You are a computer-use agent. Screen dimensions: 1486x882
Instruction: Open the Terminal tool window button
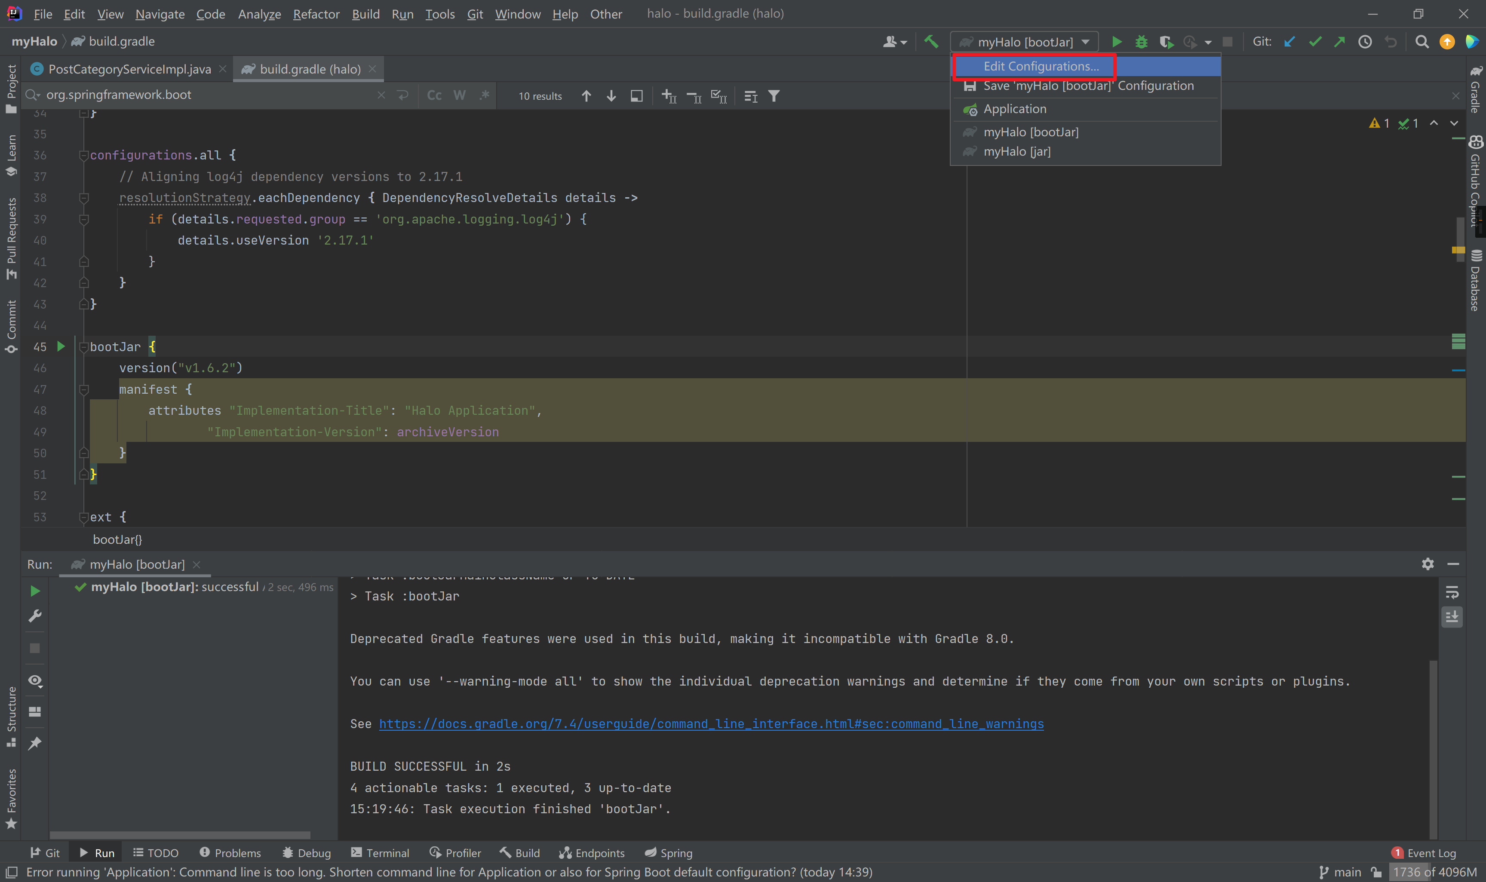[380, 852]
